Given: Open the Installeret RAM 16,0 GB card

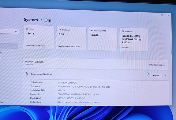Looking at the screenshot, I should (103, 39).
